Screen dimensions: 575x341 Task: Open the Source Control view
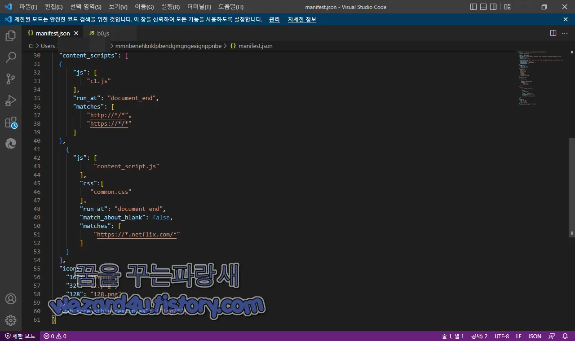(x=11, y=79)
